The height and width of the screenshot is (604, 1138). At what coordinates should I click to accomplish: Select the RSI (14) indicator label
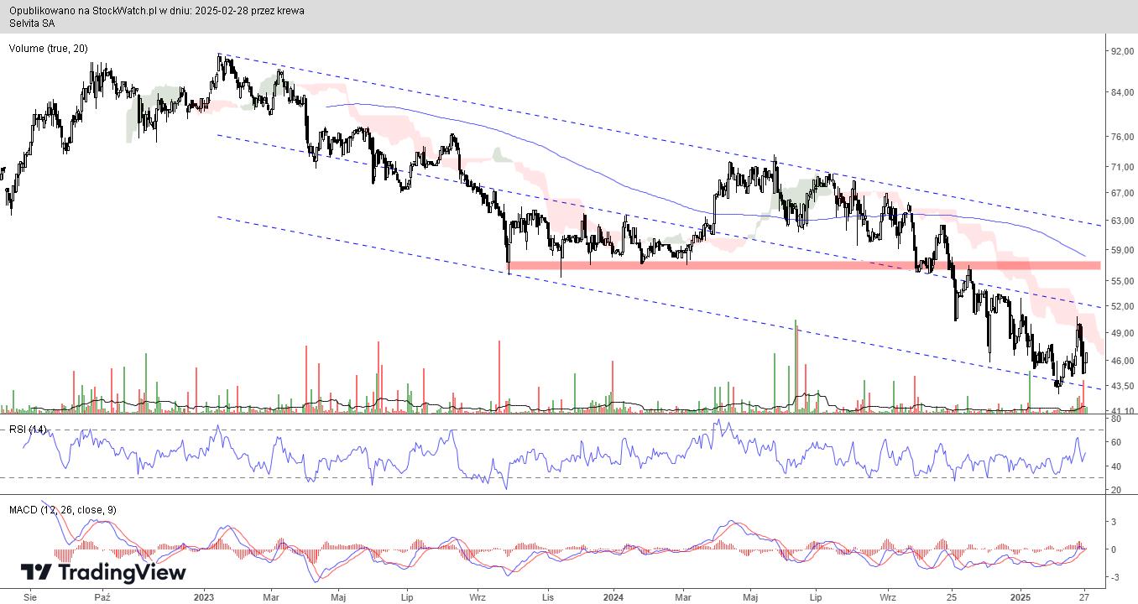coord(27,430)
